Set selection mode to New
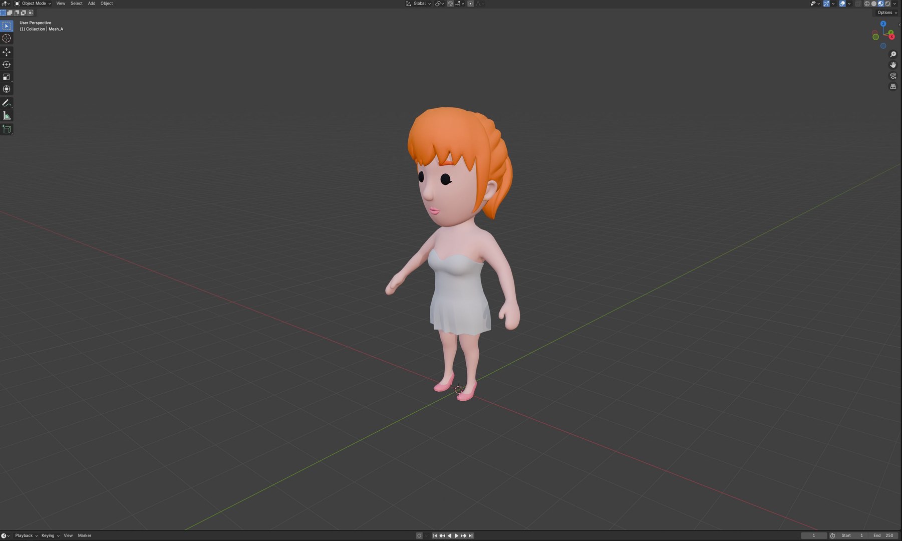Viewport: 902px width, 541px height. click(x=3, y=13)
